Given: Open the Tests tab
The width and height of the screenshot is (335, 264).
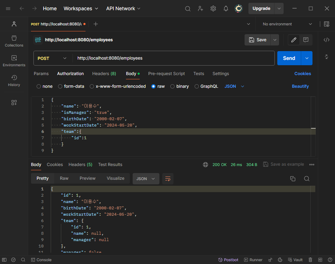Looking at the screenshot, I should point(199,74).
